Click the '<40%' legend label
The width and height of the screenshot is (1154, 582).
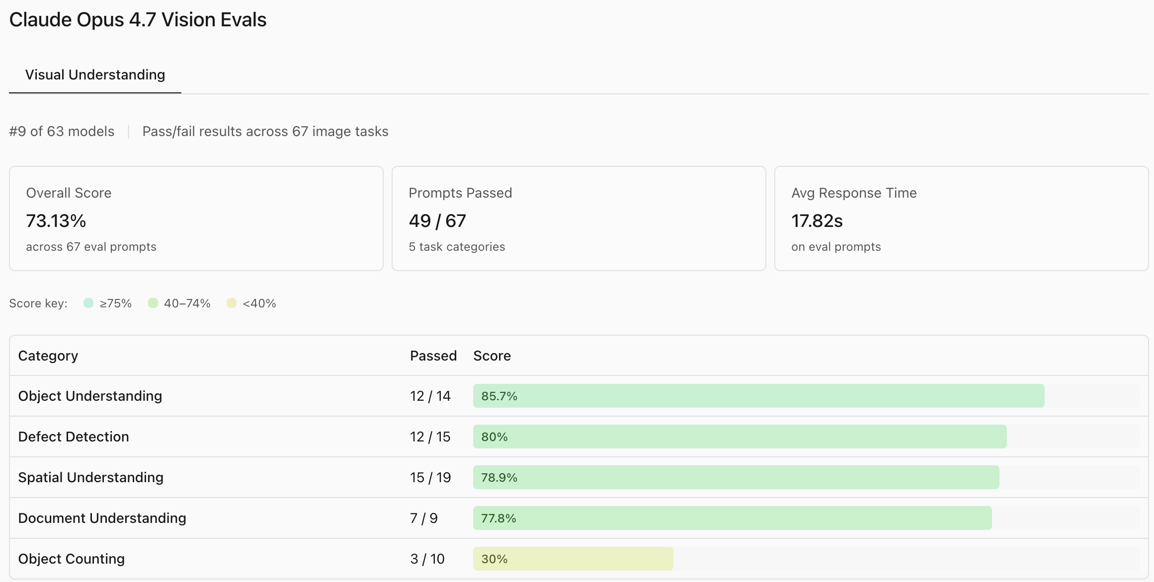tap(259, 303)
